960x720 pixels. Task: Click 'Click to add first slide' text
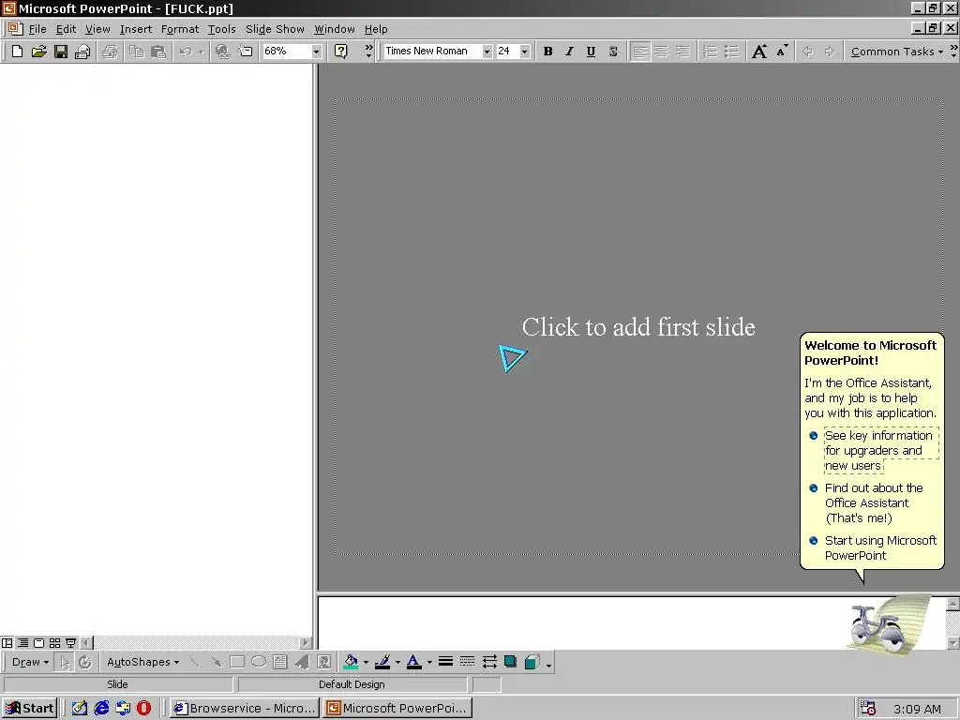[x=638, y=327]
